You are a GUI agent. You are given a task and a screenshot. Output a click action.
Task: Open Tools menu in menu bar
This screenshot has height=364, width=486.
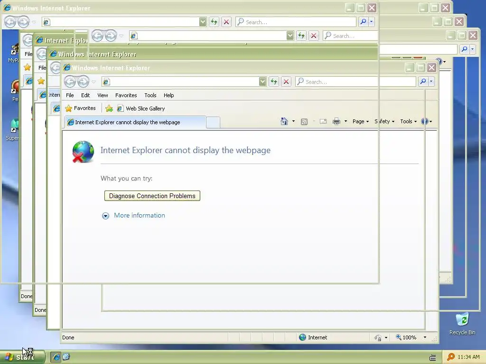(x=150, y=95)
